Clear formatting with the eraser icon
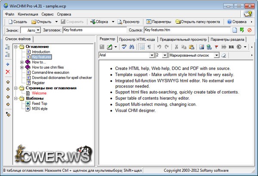Image resolution: width=258 pixels, height=176 pixels. tap(224, 55)
